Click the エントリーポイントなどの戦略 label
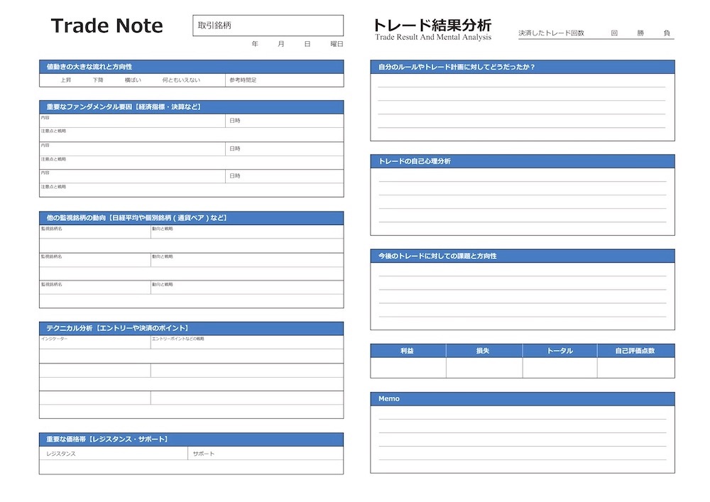 (178, 339)
